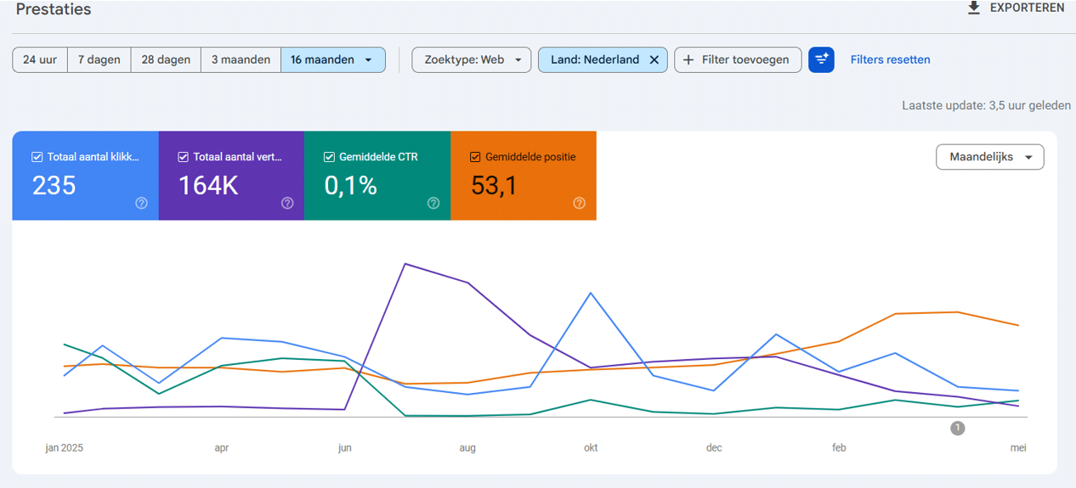The height and width of the screenshot is (488, 1076).
Task: Open the Maandelijks granularity dropdown
Action: [990, 157]
